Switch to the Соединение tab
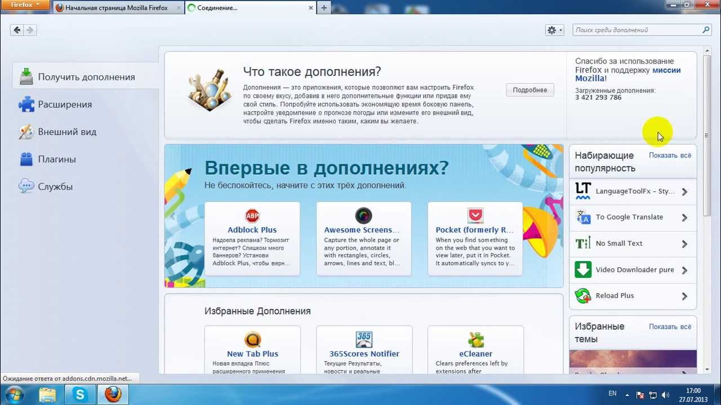Viewport: 721px width, 405px height. click(251, 8)
